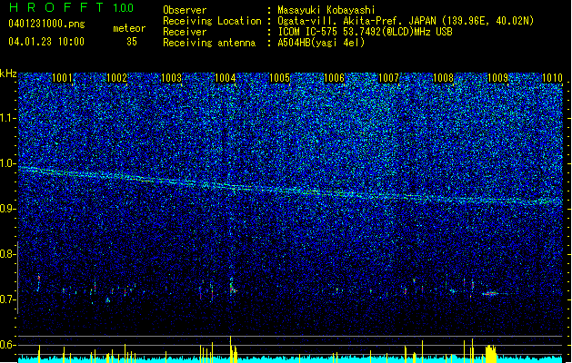Click the 1002 time marker
Viewport: 572px width, 363px height.
pos(116,78)
